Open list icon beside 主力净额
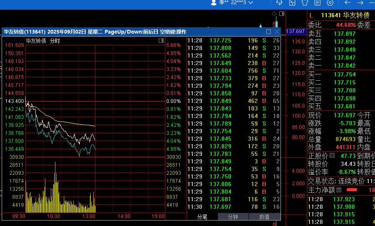375x226 pixels. [339, 190]
